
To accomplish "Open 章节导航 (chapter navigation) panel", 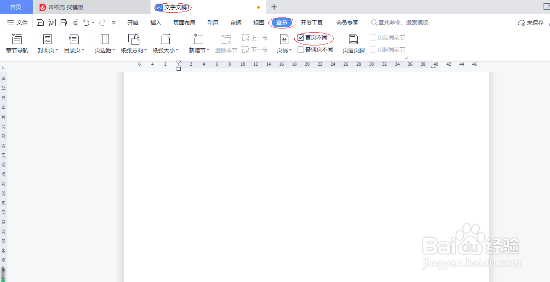I will click(17, 44).
